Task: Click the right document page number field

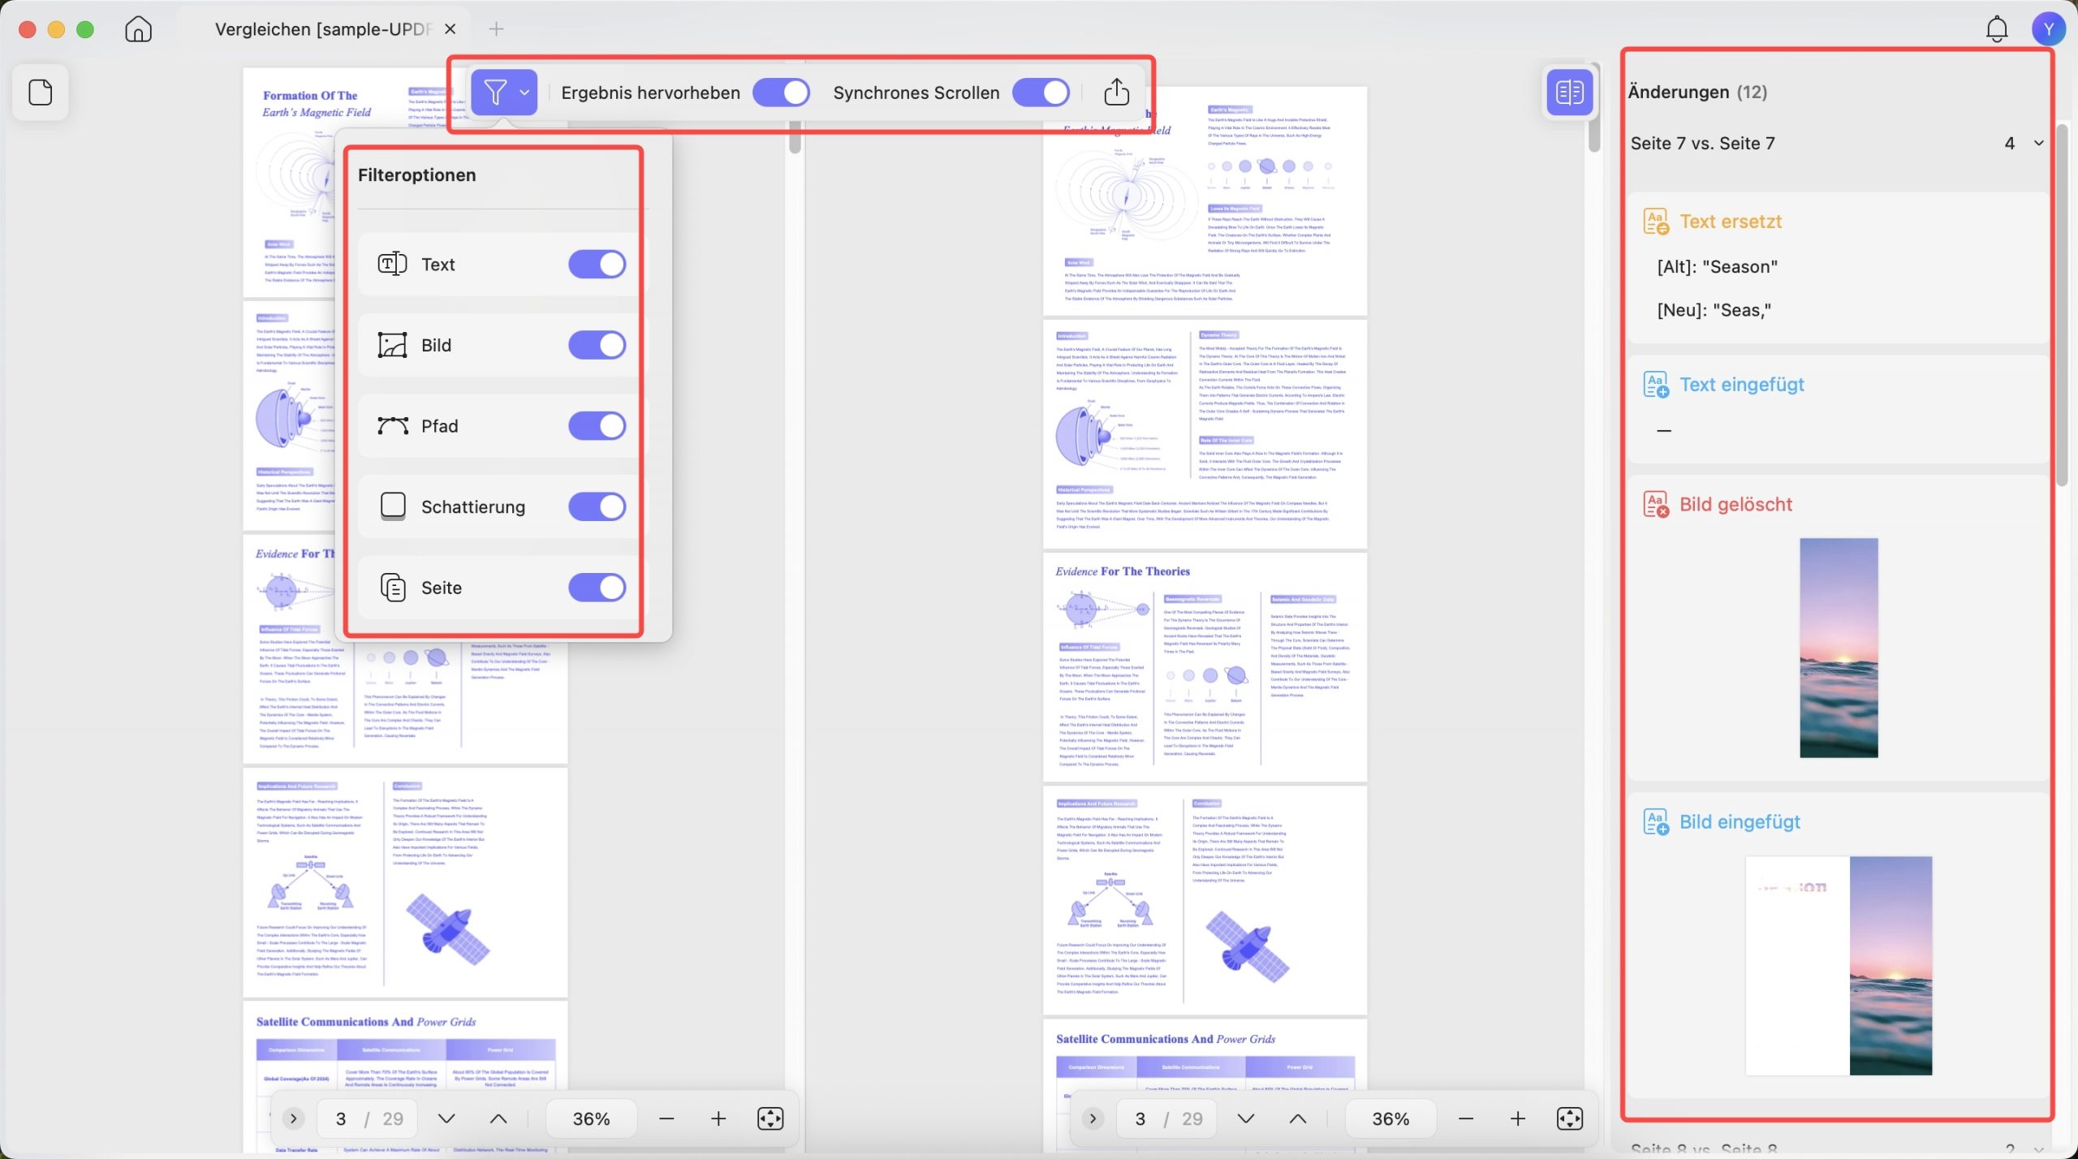Action: [x=1140, y=1118]
